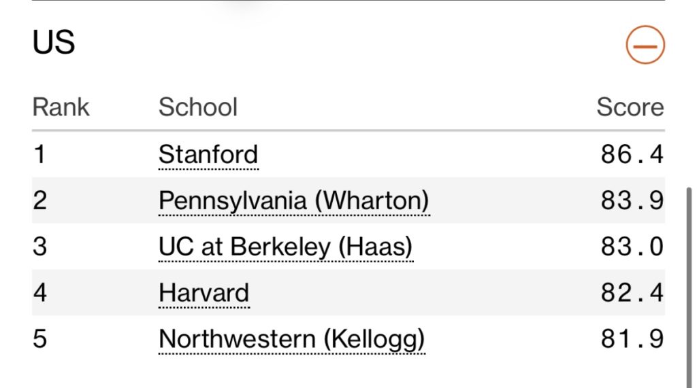
Task: Click the Score column header
Action: coord(630,107)
